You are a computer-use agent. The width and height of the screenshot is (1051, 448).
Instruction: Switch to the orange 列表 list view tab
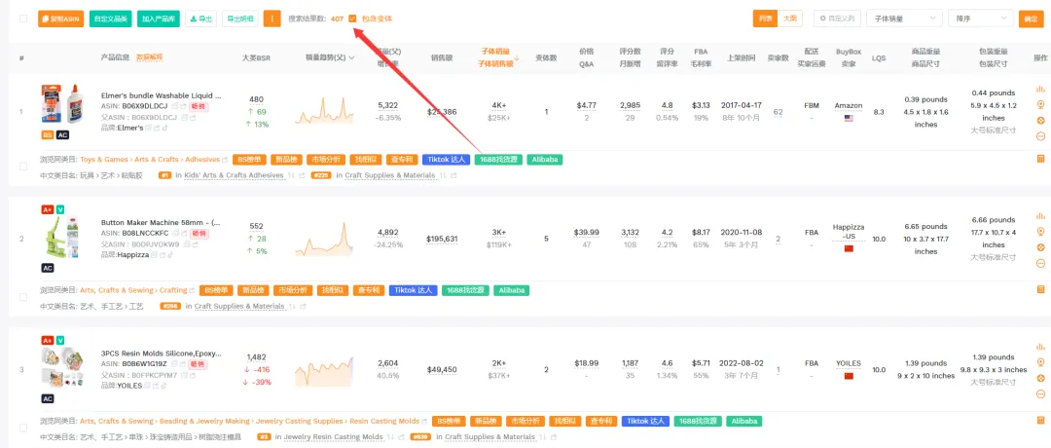tap(766, 19)
